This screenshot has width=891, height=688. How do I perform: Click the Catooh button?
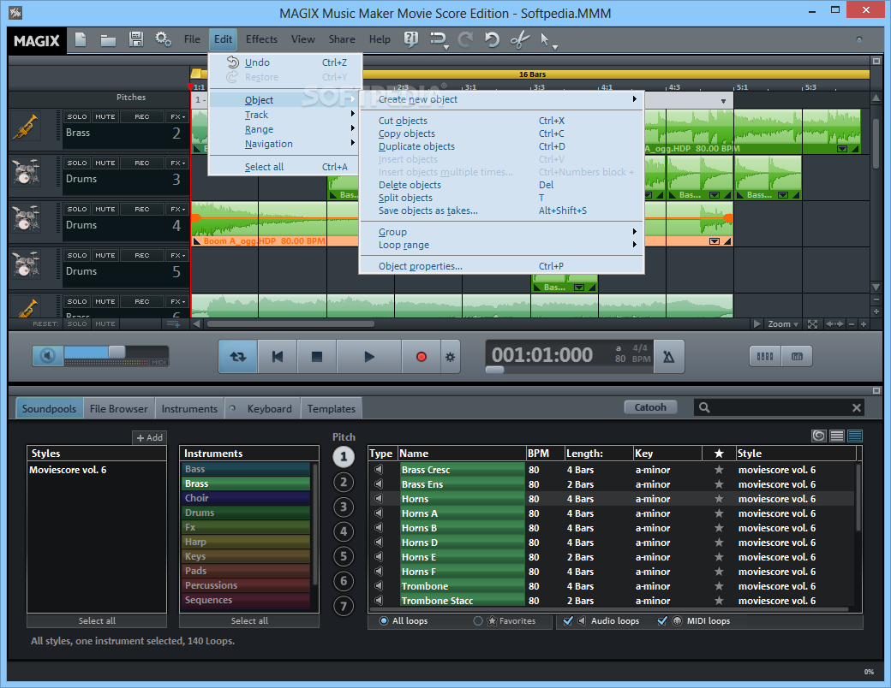pos(650,407)
